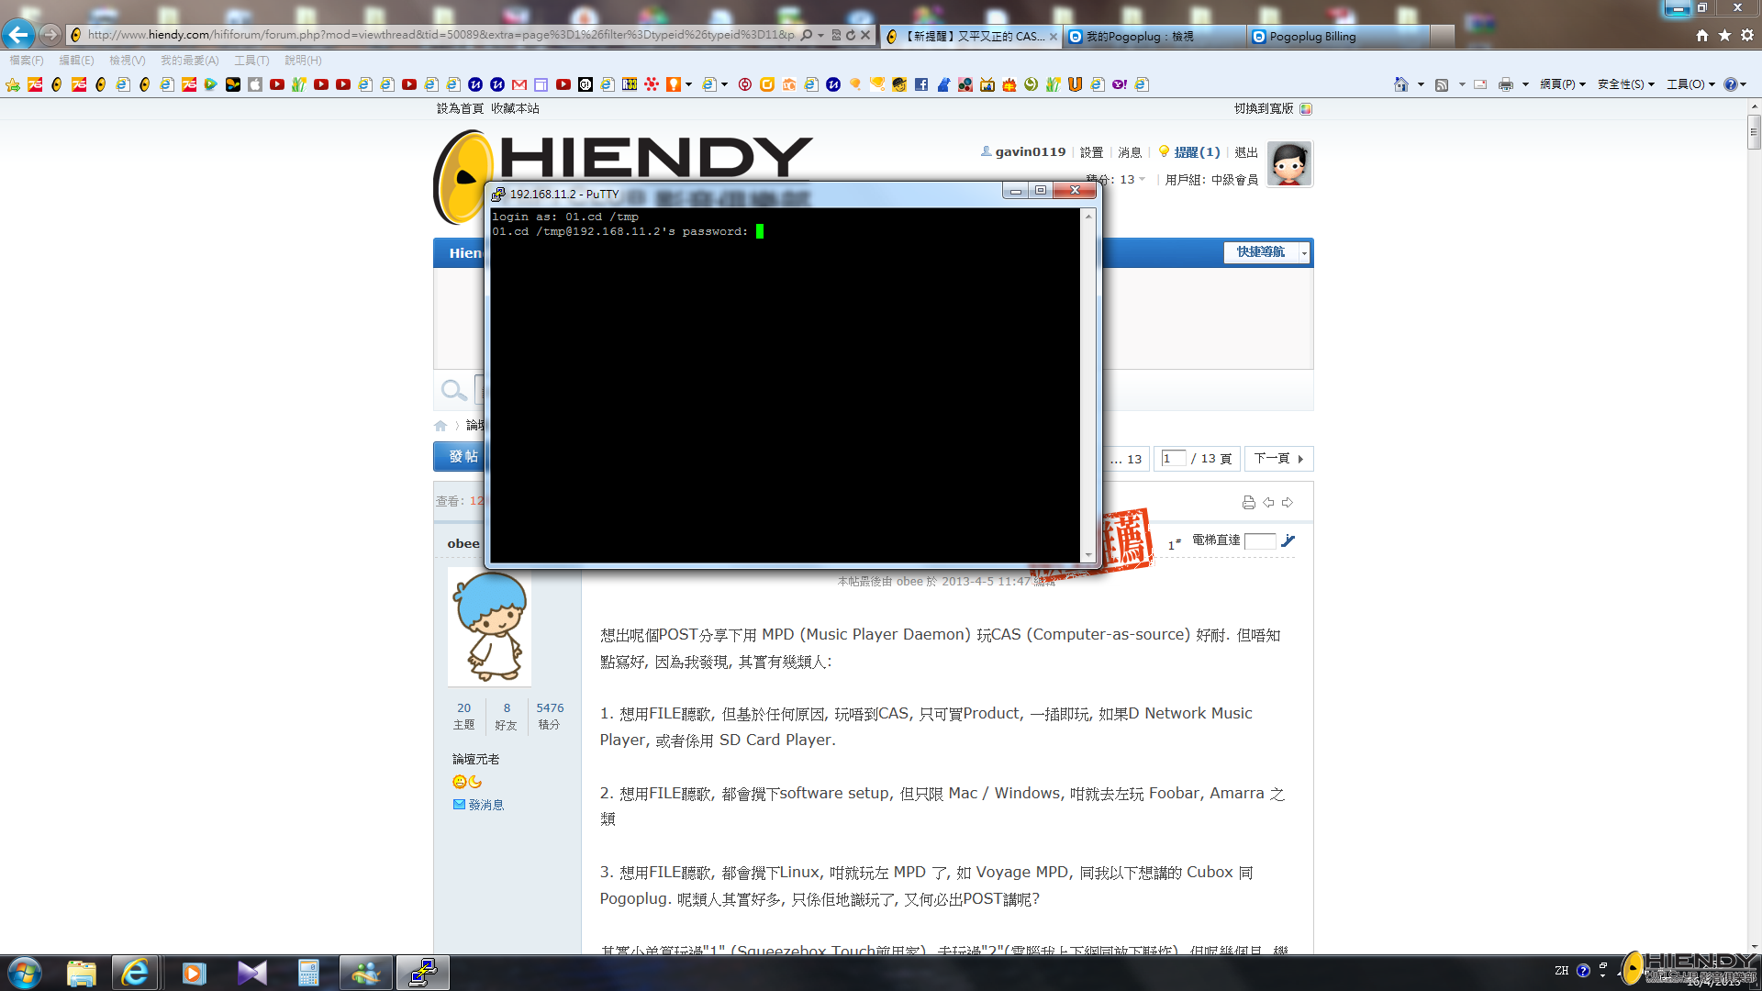Expand the 網頁(P) page dropdown

coord(1562,84)
